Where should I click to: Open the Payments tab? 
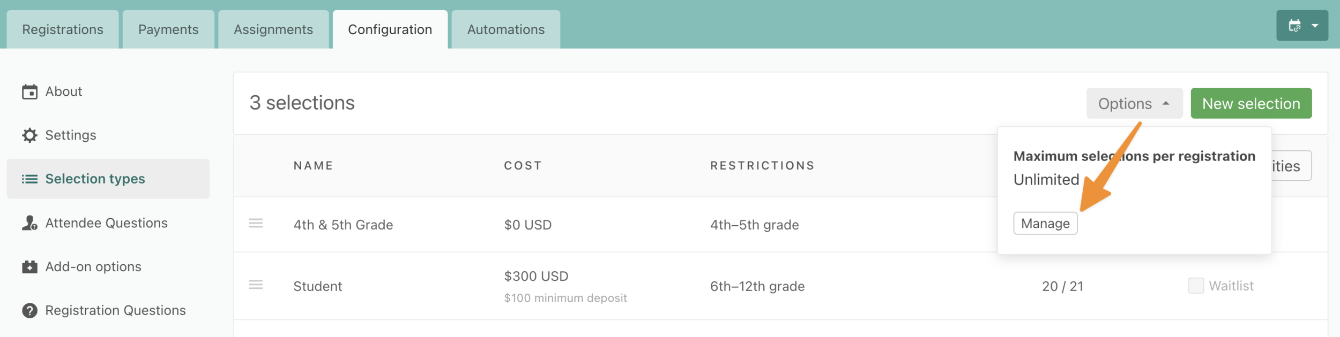(x=168, y=29)
